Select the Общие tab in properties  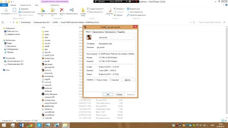pyautogui.click(x=88, y=32)
